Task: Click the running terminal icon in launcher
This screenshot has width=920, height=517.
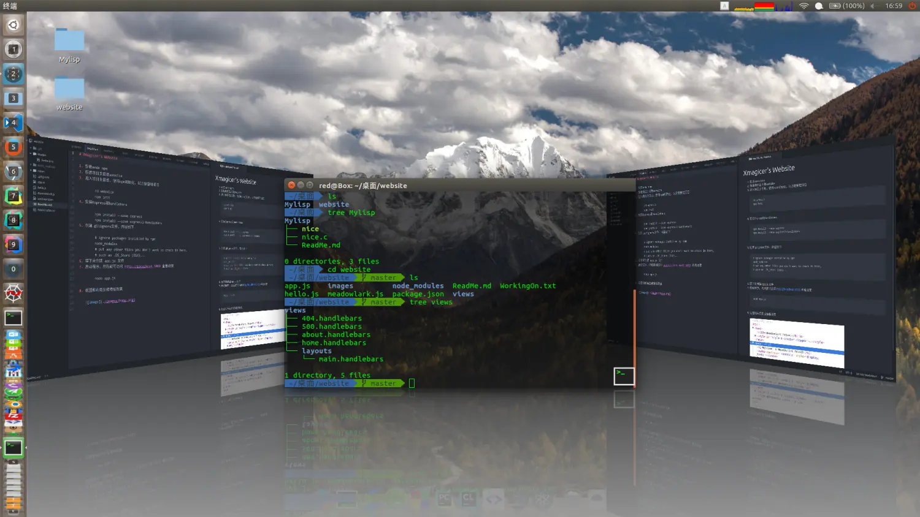Action: pyautogui.click(x=13, y=448)
